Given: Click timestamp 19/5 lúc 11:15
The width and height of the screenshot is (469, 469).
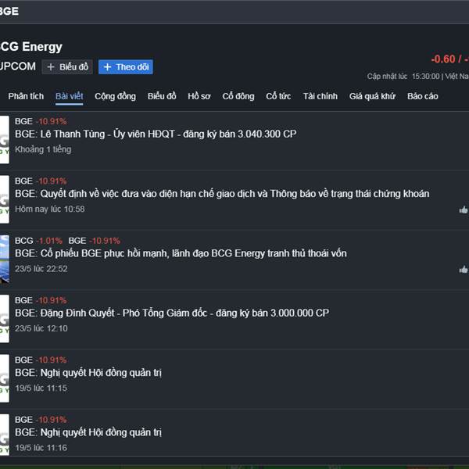Looking at the screenshot, I should tap(41, 388).
